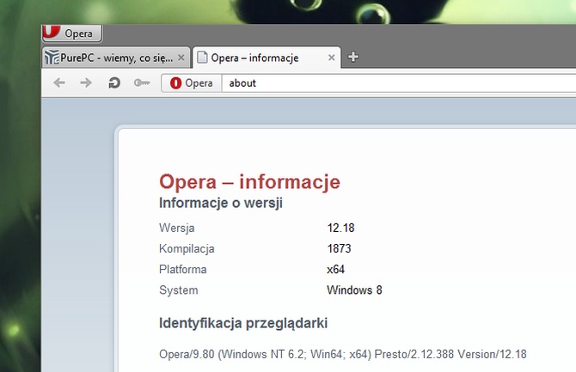Click the Windows 8 value
This screenshot has width=576, height=372.
click(x=354, y=290)
